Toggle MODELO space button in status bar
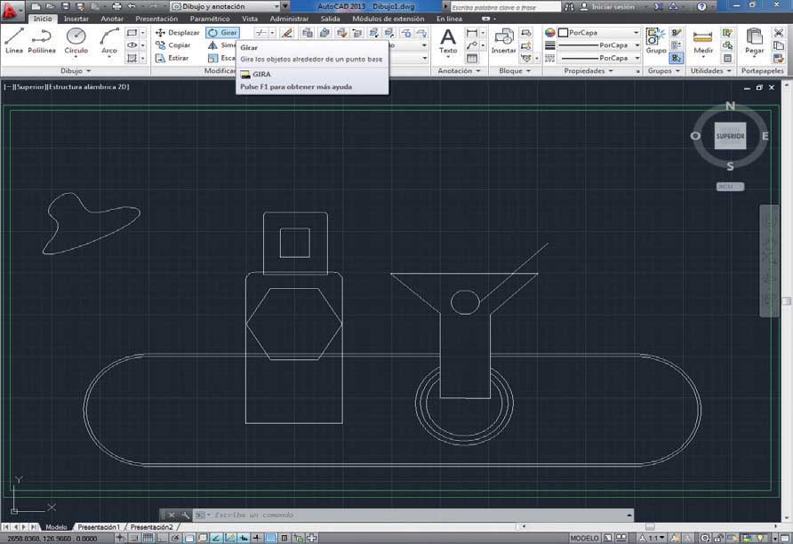This screenshot has height=544, width=793. click(x=584, y=538)
